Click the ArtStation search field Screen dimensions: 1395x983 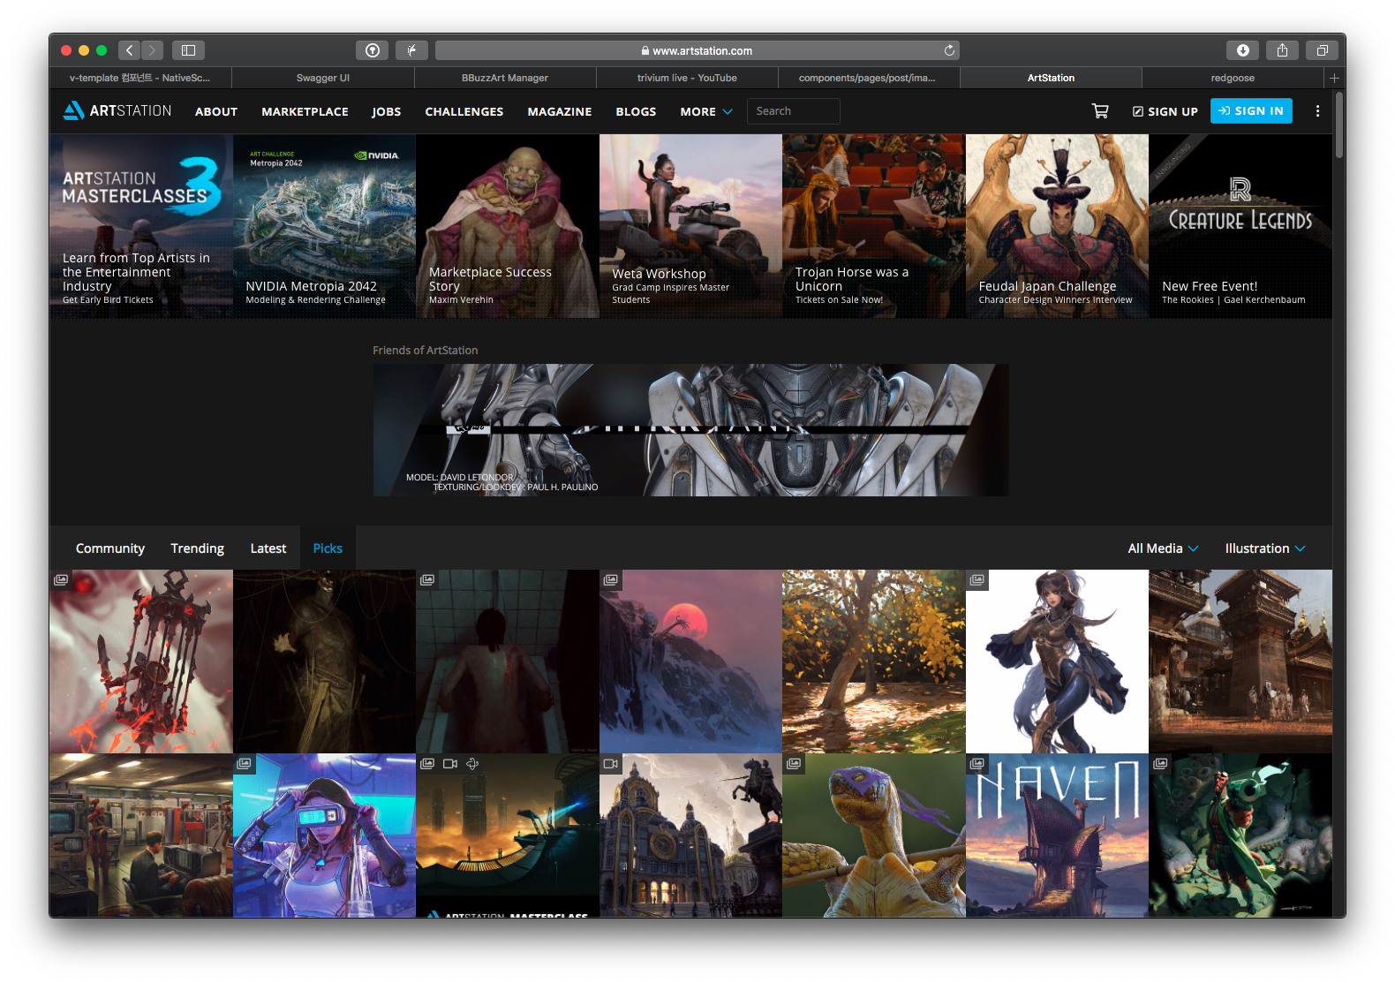coord(793,111)
